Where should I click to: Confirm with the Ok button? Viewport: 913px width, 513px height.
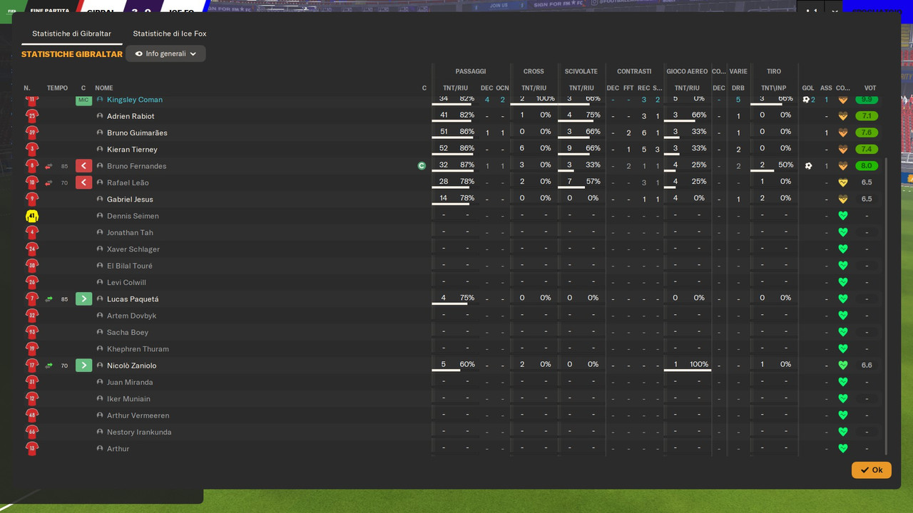871,470
